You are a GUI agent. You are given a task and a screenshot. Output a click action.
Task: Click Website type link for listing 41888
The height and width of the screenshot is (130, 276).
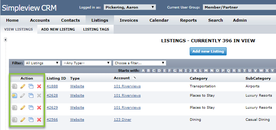(x=77, y=86)
